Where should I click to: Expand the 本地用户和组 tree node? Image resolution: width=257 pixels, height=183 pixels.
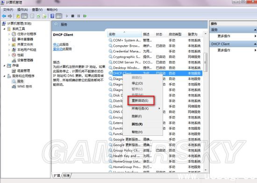click(x=9, y=50)
